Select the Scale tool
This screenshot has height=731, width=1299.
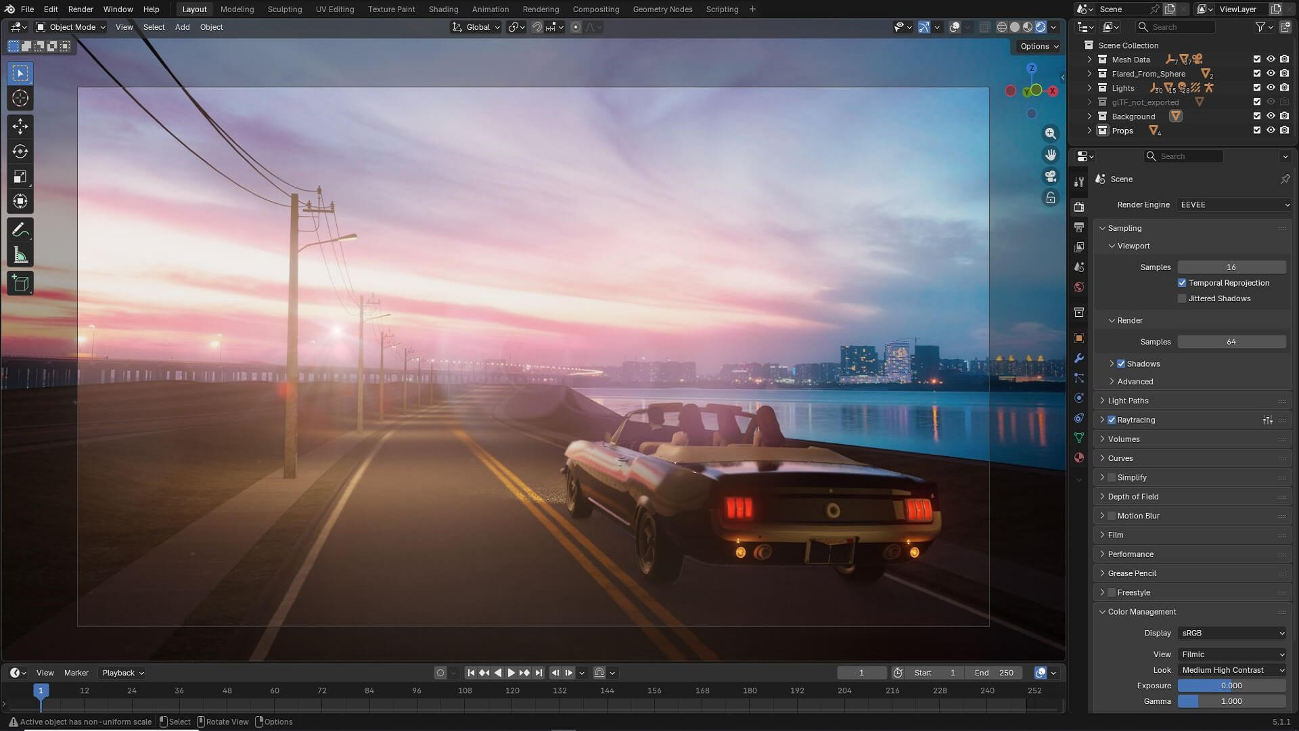pos(20,177)
